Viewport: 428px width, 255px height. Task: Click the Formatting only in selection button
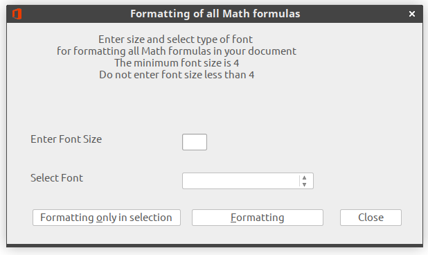click(x=107, y=218)
